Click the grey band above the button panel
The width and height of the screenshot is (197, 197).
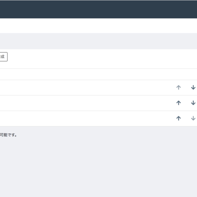(98, 41)
